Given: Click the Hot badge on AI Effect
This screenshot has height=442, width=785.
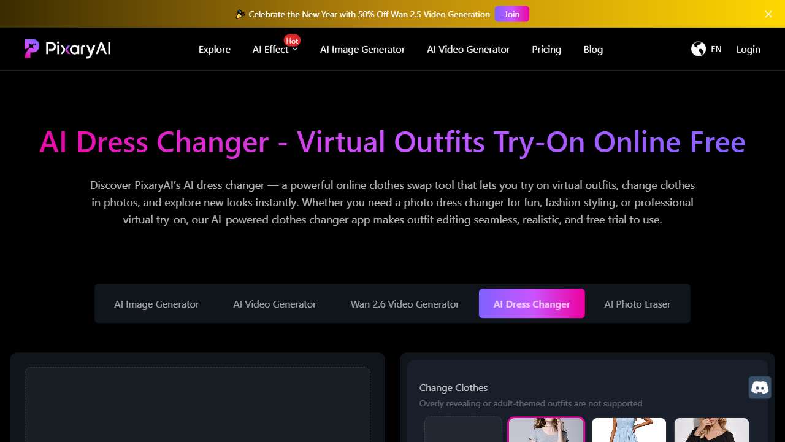Looking at the screenshot, I should point(292,41).
